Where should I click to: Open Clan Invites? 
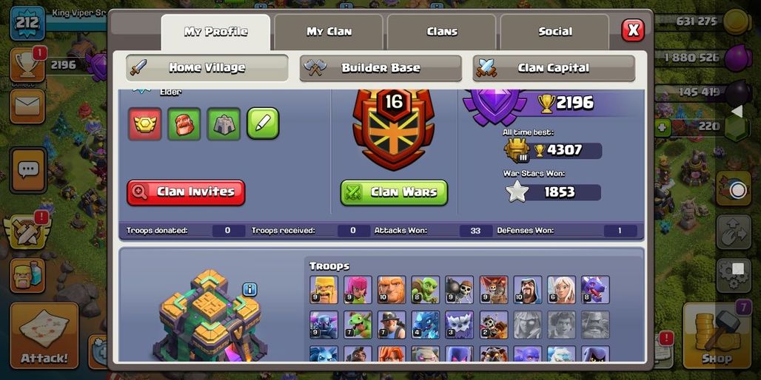tap(186, 192)
